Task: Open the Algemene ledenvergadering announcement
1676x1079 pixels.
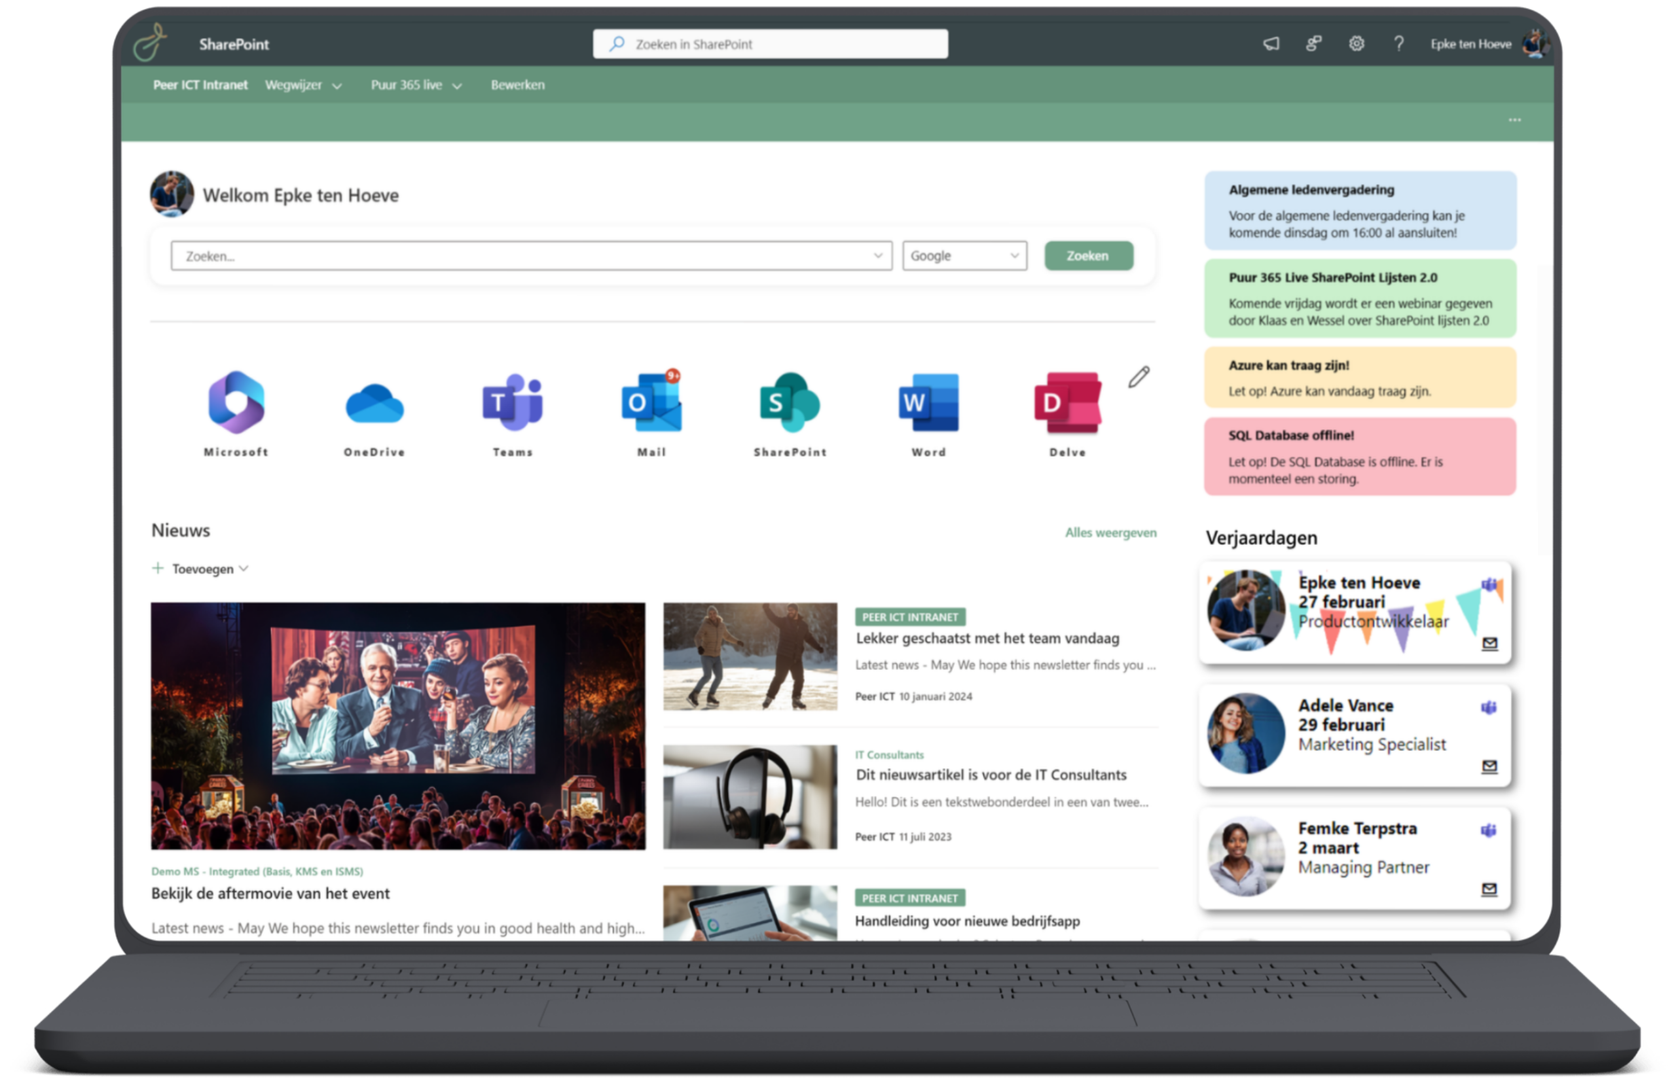Action: [x=1360, y=210]
